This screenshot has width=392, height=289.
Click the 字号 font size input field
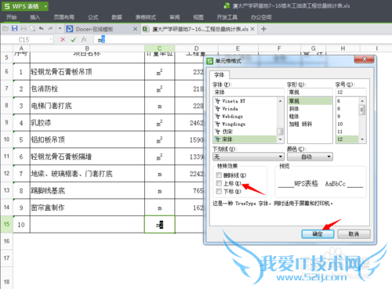pyautogui.click(x=351, y=92)
